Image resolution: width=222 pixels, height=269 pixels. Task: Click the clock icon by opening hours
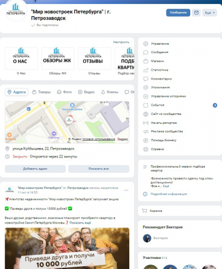click(x=7, y=156)
